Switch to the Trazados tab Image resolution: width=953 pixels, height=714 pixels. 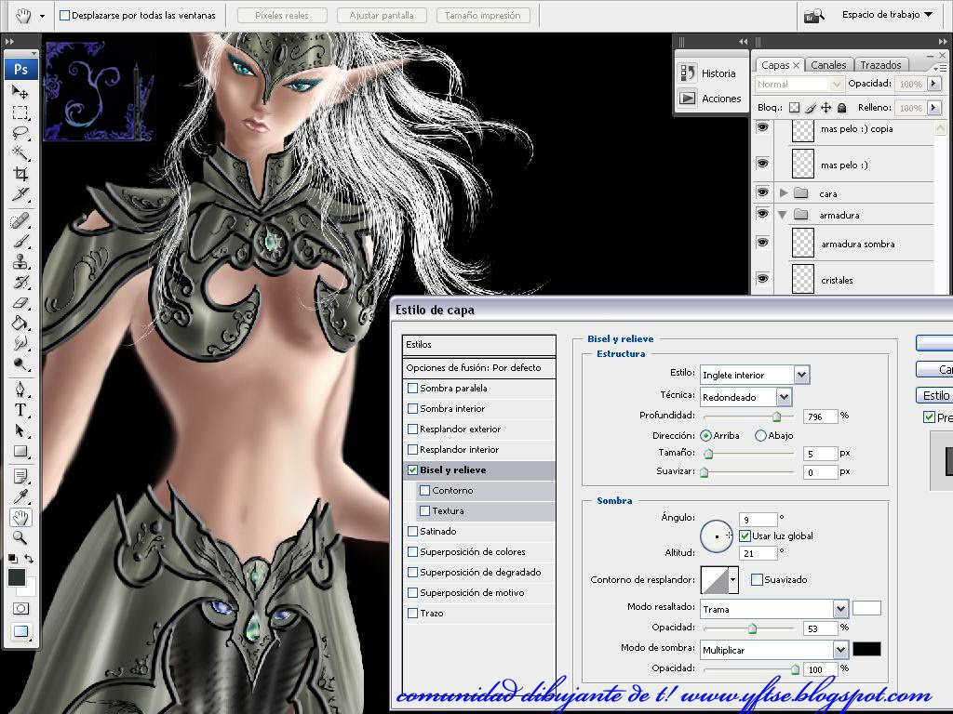(x=880, y=65)
